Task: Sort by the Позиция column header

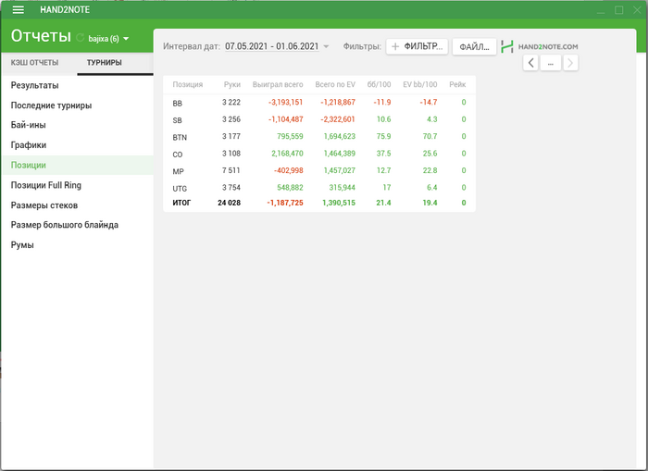Action: [x=188, y=84]
